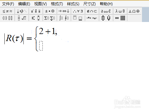
Task: Click the empty dashed slot in second row
Action: [41, 46]
